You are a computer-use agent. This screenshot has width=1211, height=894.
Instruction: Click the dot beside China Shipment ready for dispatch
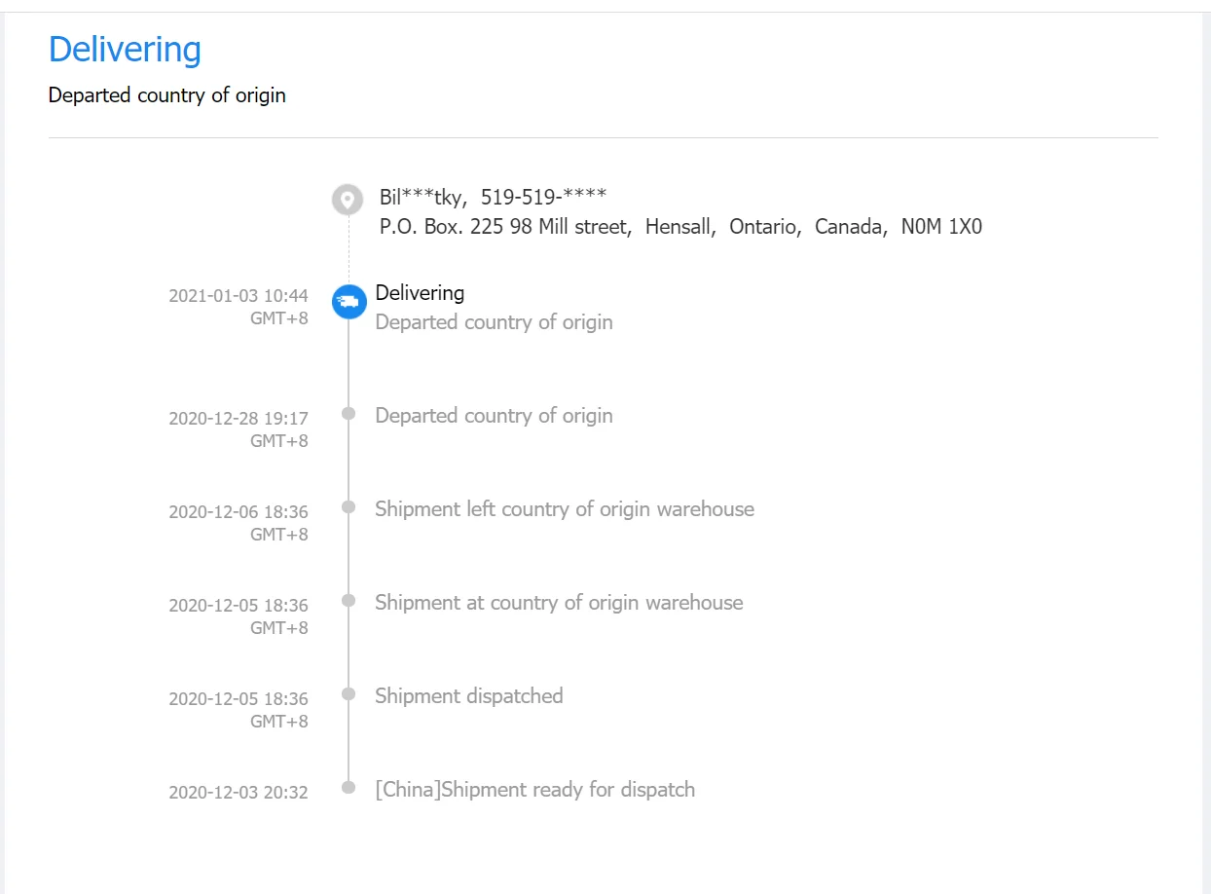pyautogui.click(x=349, y=787)
